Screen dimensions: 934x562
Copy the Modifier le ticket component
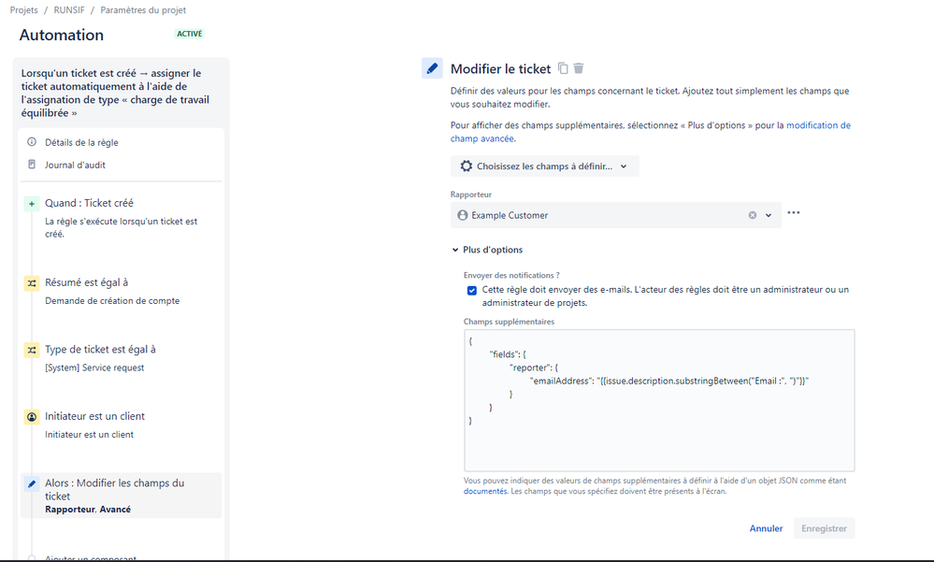[563, 68]
